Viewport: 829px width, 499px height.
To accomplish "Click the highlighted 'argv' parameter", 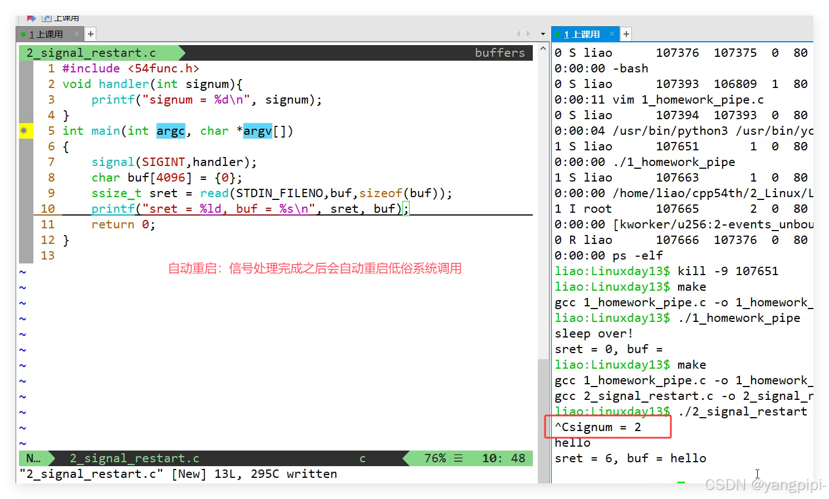I will [x=257, y=131].
